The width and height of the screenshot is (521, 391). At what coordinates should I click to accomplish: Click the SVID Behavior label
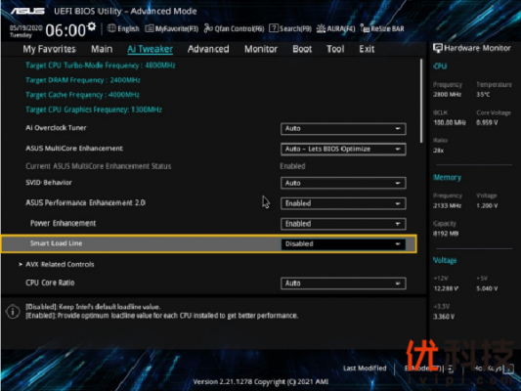pos(49,183)
